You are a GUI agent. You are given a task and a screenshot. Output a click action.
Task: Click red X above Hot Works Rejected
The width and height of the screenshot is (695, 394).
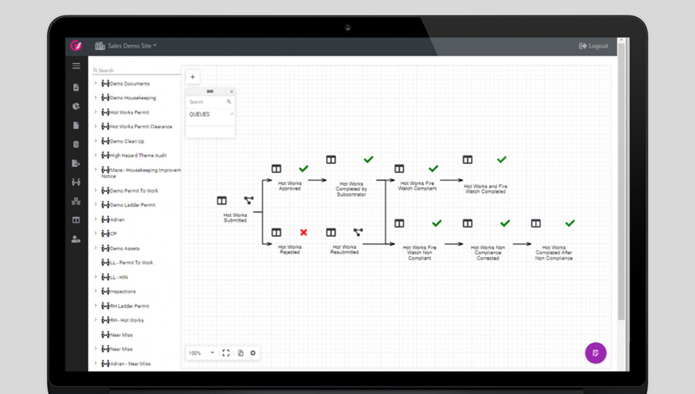click(x=303, y=233)
